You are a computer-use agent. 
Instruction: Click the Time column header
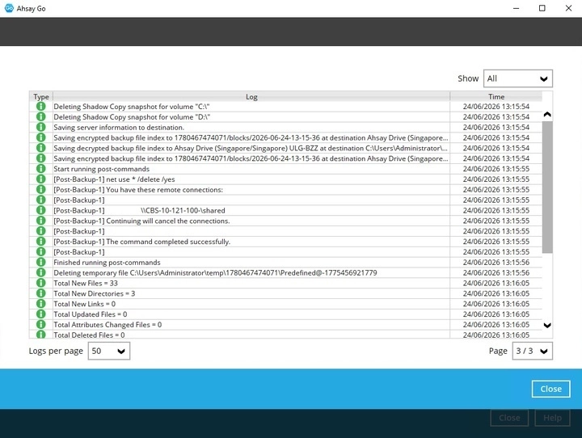point(496,96)
